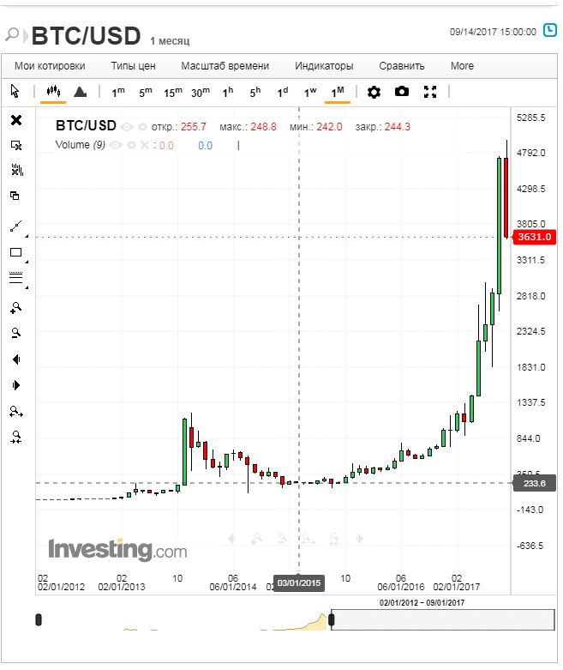563x670 pixels.
Task: Switch to candlestick chart type
Action: 53,91
